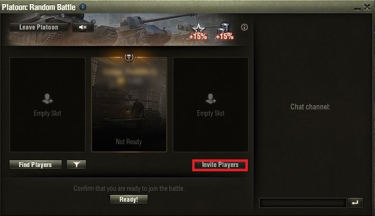Click the Find Players button

[36, 165]
